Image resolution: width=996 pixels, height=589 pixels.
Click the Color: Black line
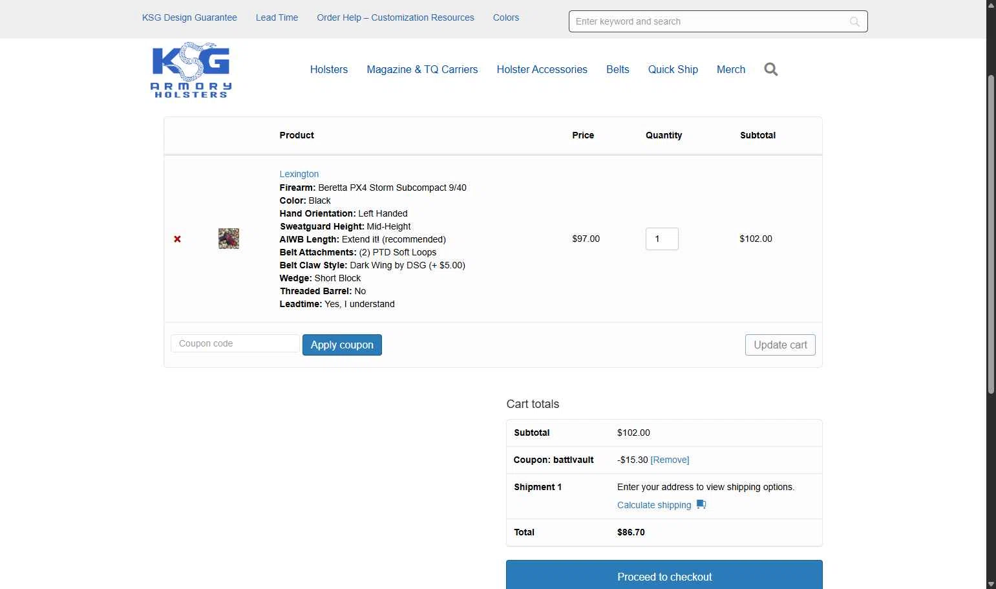click(x=305, y=200)
